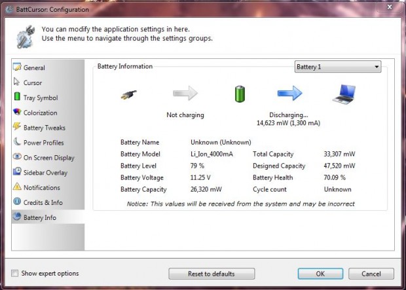Click the 'Unknown (Unknown)' battery name value

(221, 142)
